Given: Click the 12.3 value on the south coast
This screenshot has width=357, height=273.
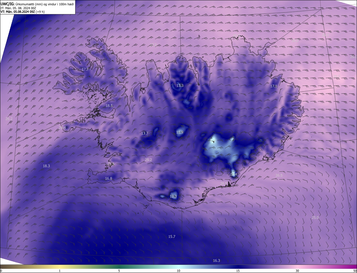Looking at the screenshot, I should coord(173,197).
